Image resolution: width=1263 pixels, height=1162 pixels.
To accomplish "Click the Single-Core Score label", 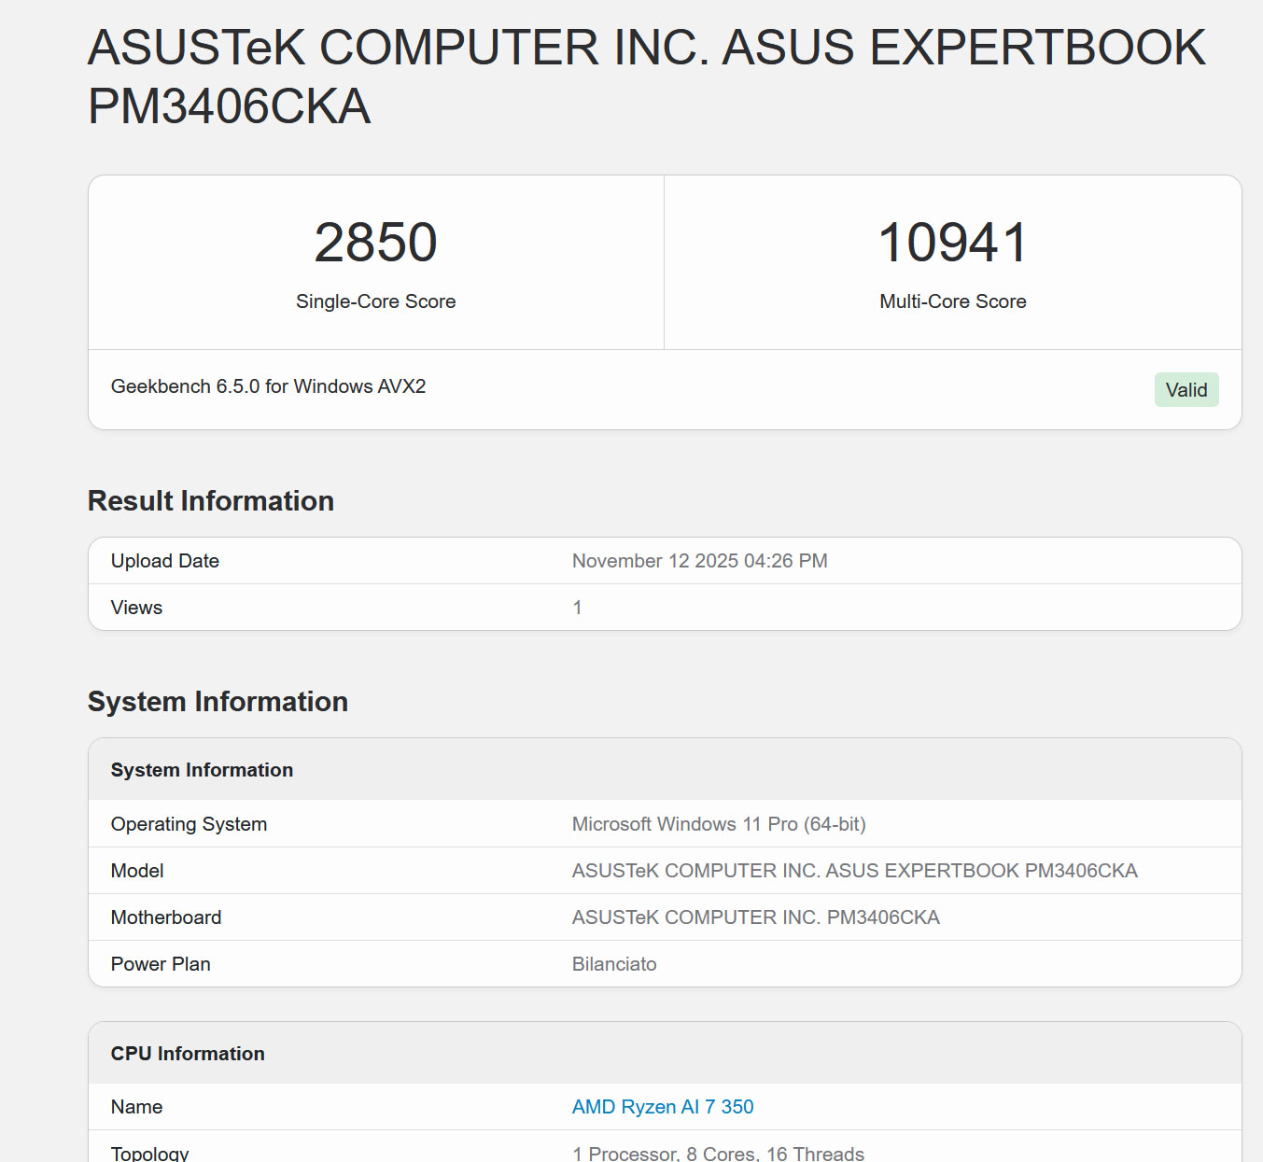I will (375, 301).
